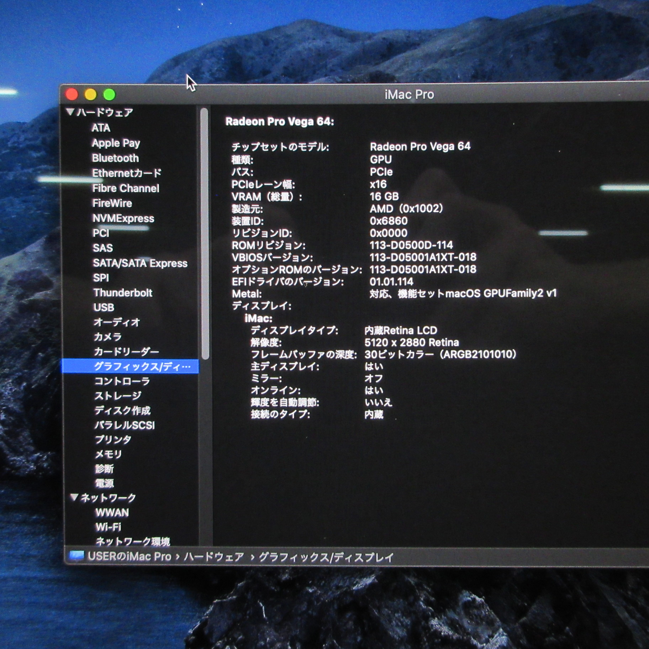Click the computer icon in path bar

pyautogui.click(x=76, y=556)
